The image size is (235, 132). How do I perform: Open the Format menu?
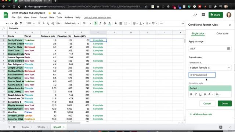point(43,18)
